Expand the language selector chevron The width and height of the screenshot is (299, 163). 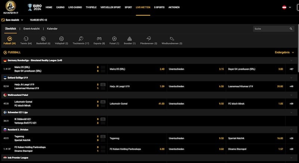tap(290, 7)
